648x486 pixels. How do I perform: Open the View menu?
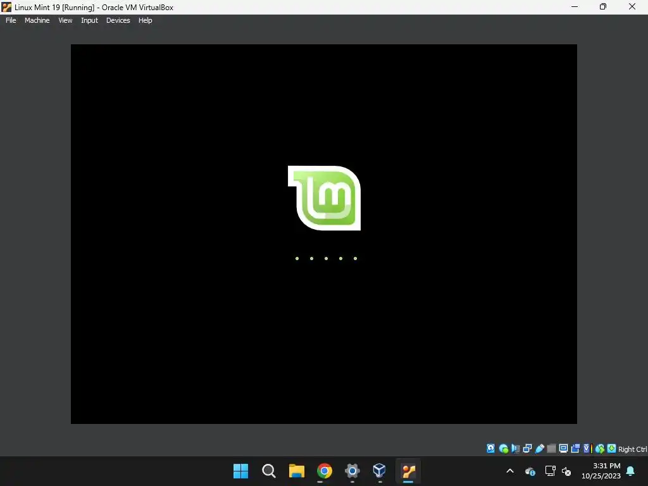click(65, 20)
